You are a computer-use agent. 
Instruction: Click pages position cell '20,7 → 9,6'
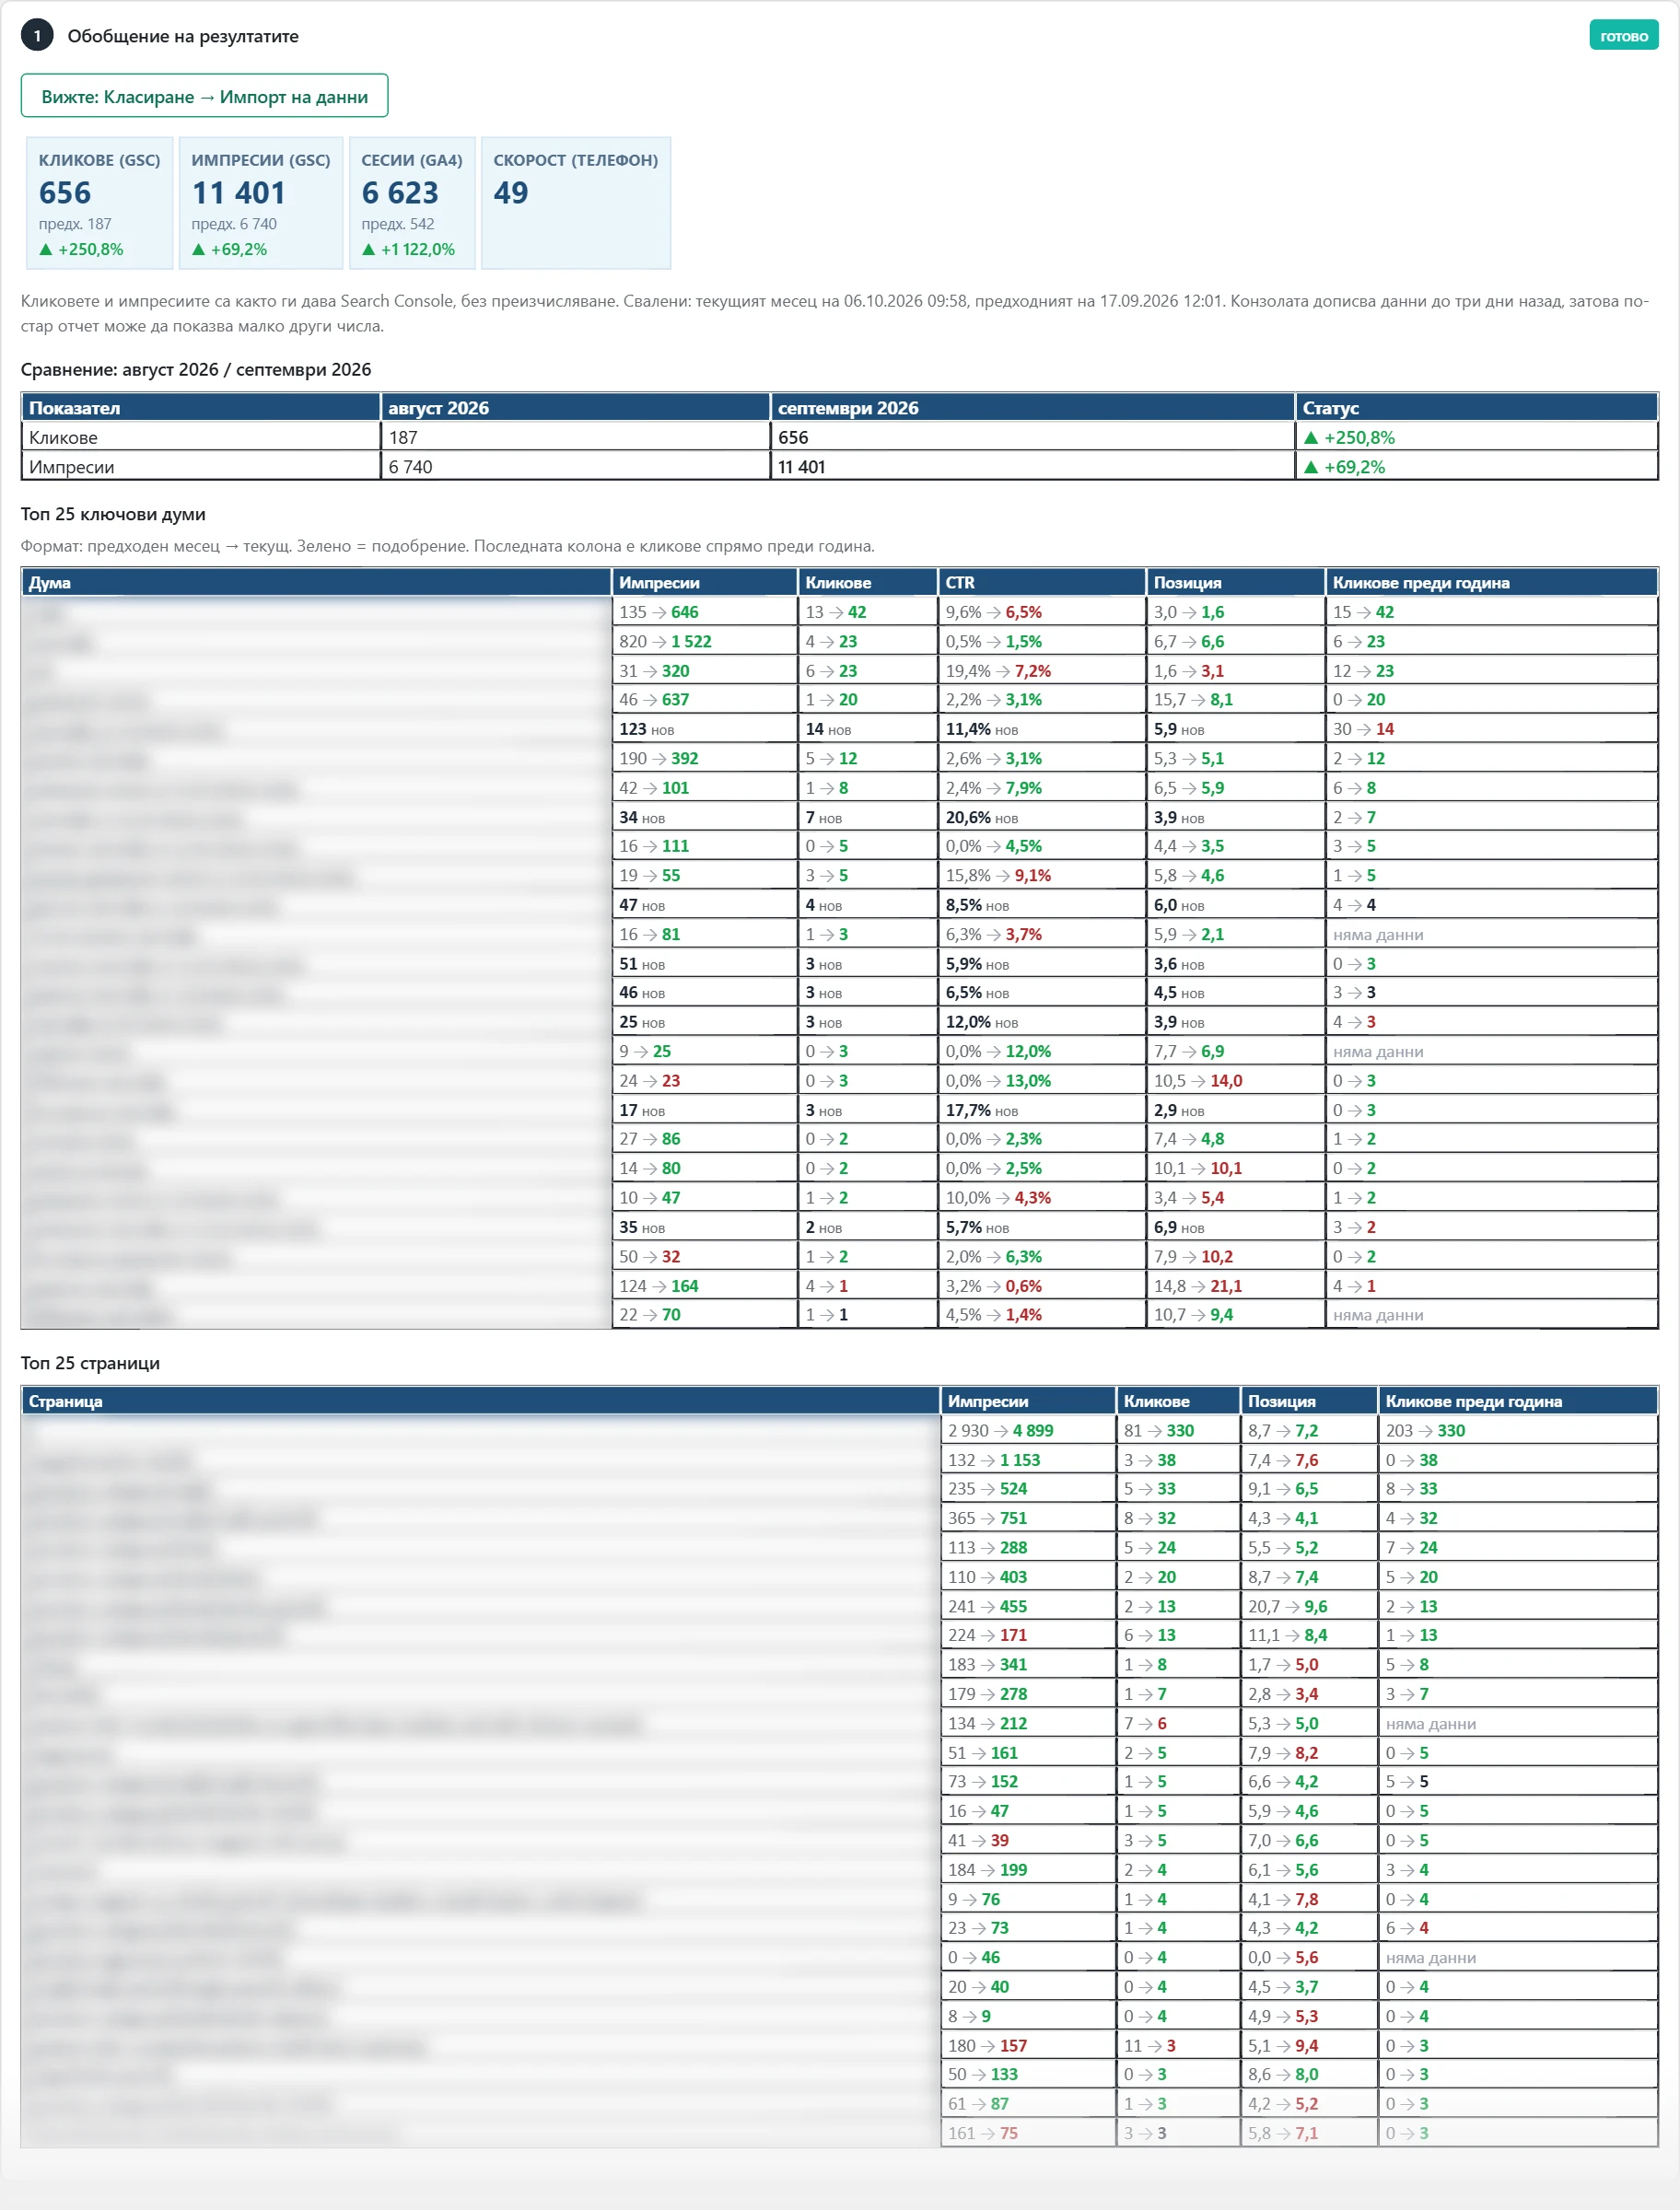tap(1309, 1606)
